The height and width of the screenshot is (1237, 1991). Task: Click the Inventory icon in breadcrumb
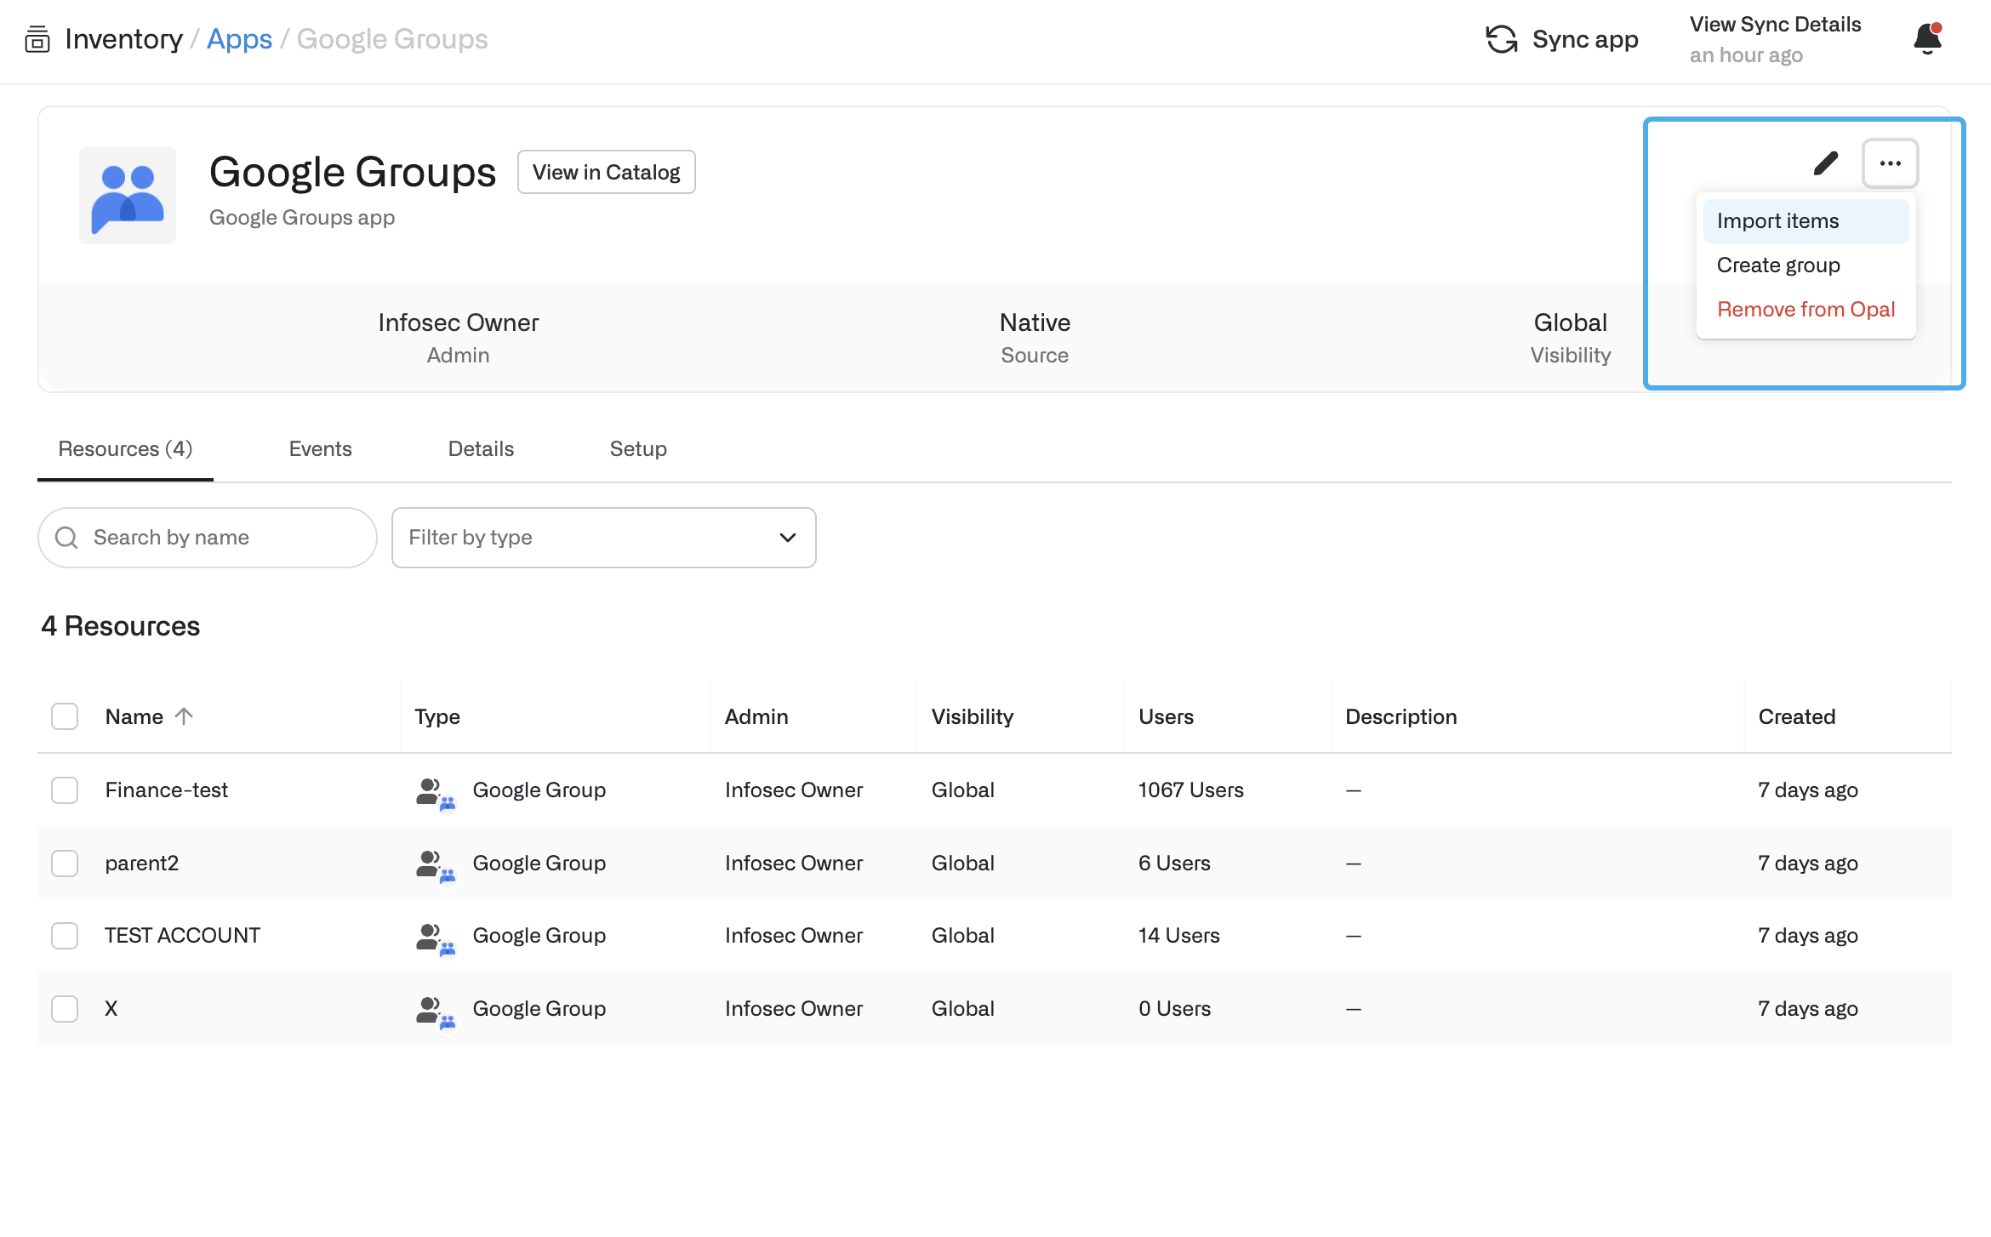[x=37, y=39]
